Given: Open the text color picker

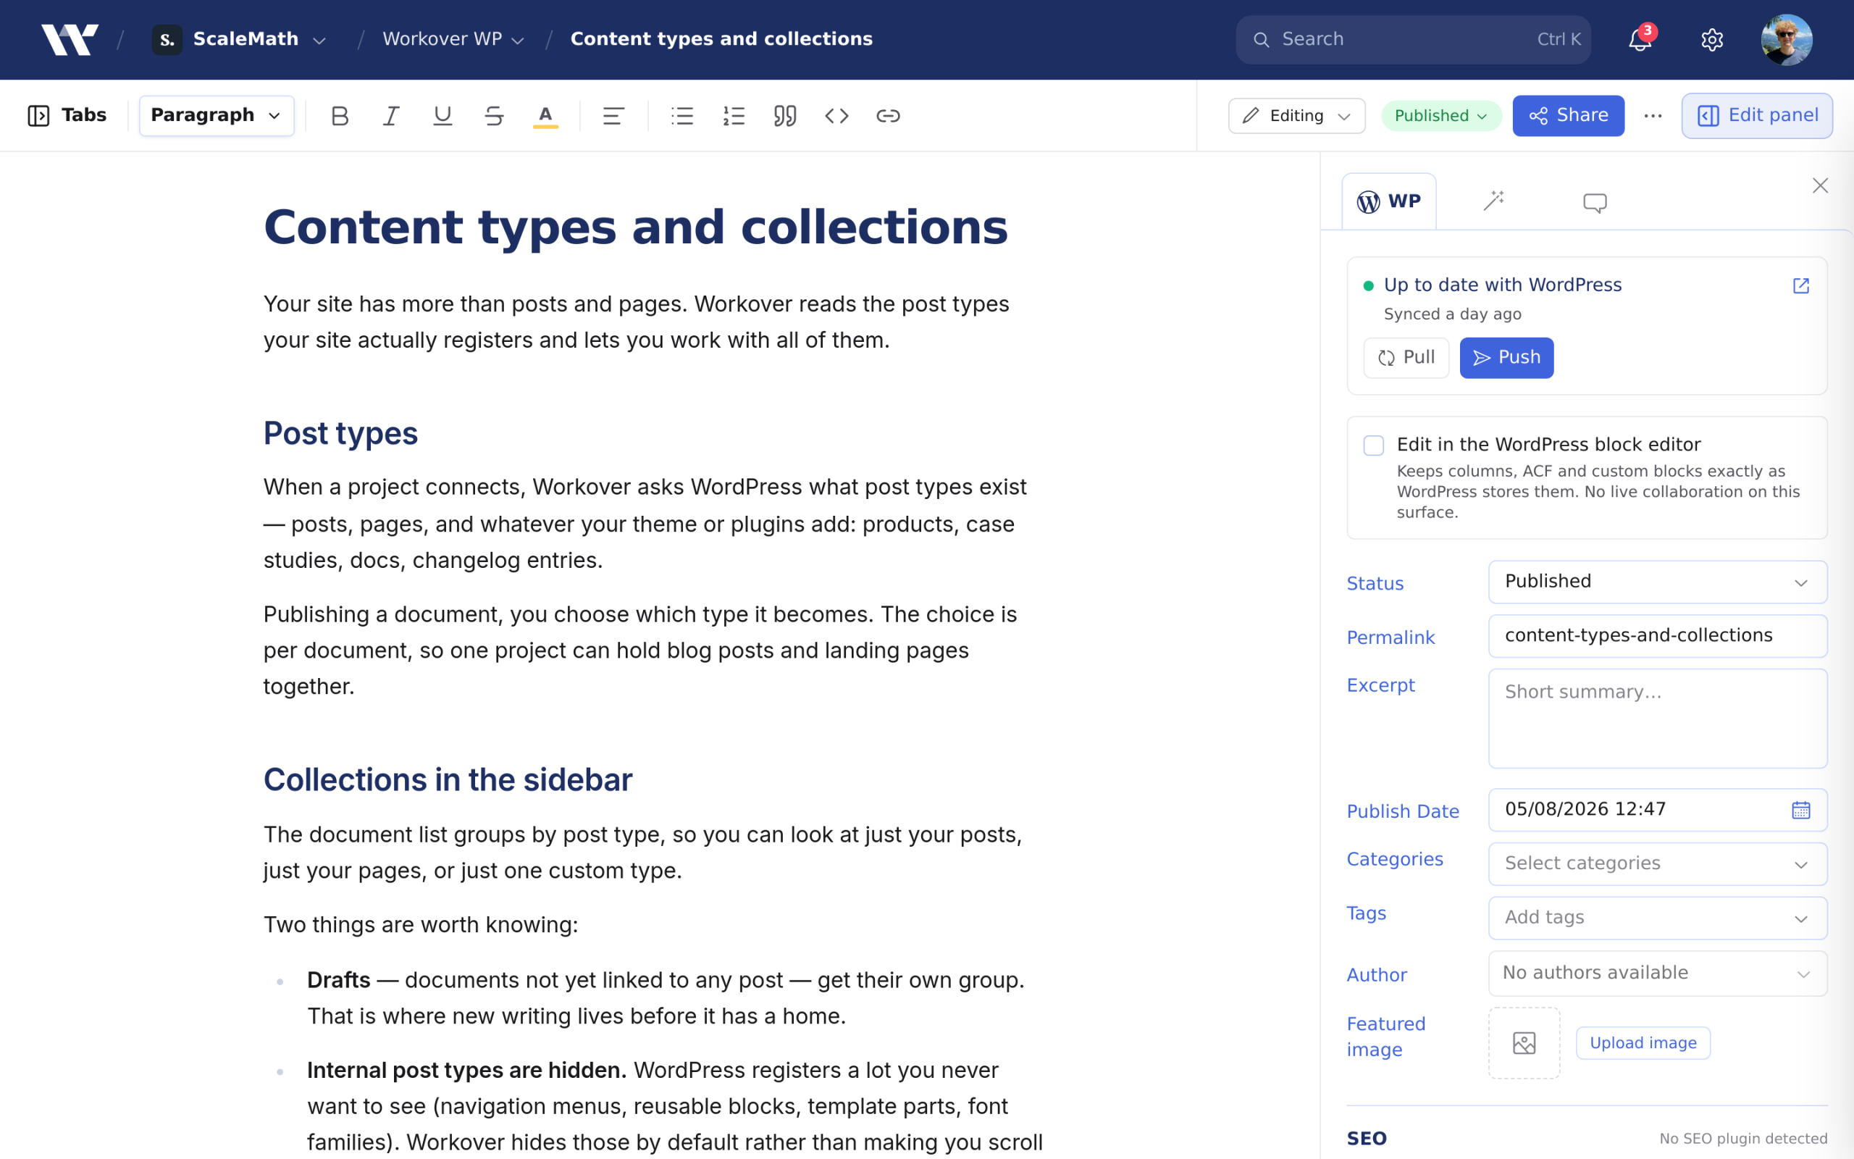Looking at the screenshot, I should [545, 116].
